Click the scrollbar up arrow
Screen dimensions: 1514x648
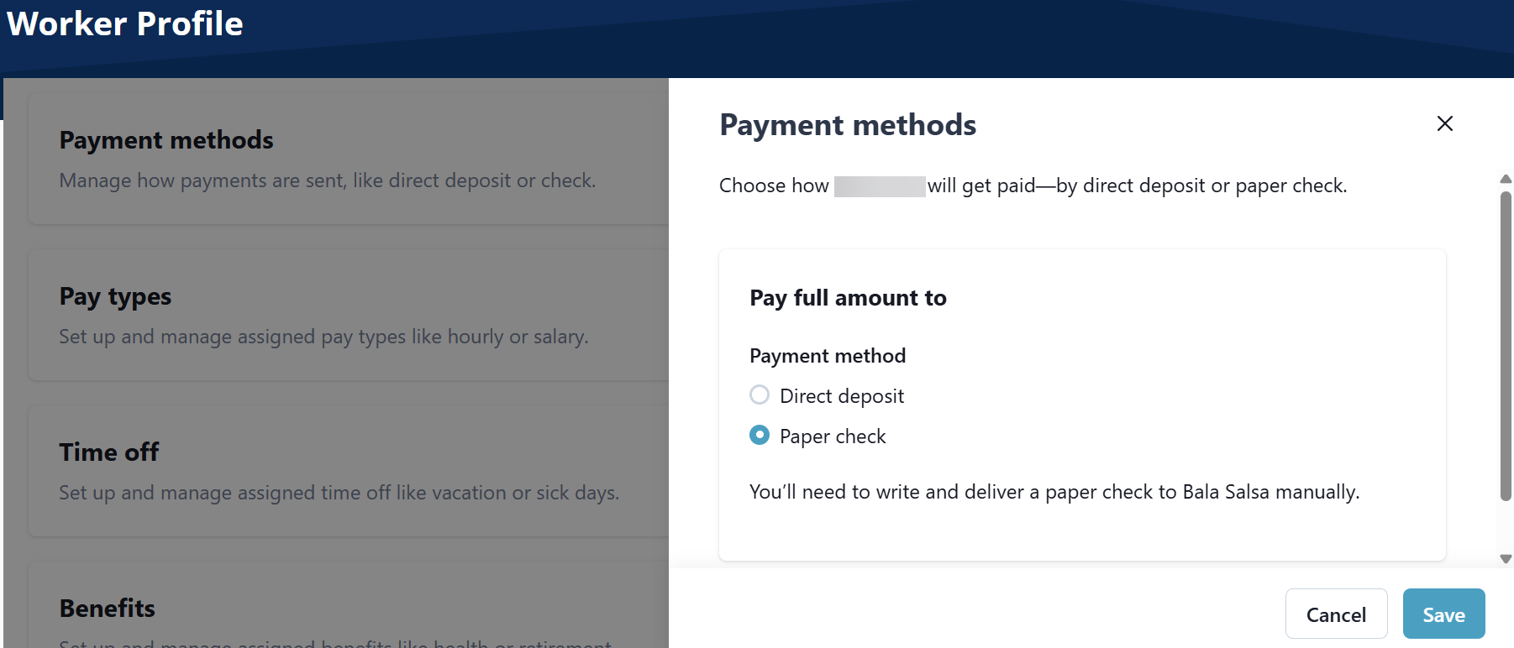1506,179
